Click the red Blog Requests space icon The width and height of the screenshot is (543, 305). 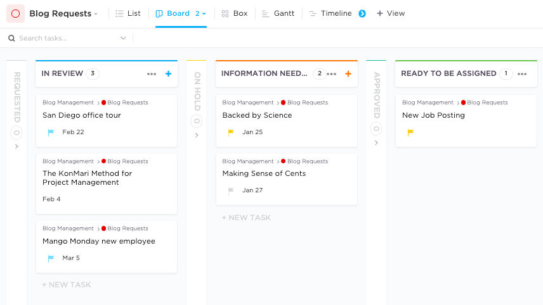[15, 13]
